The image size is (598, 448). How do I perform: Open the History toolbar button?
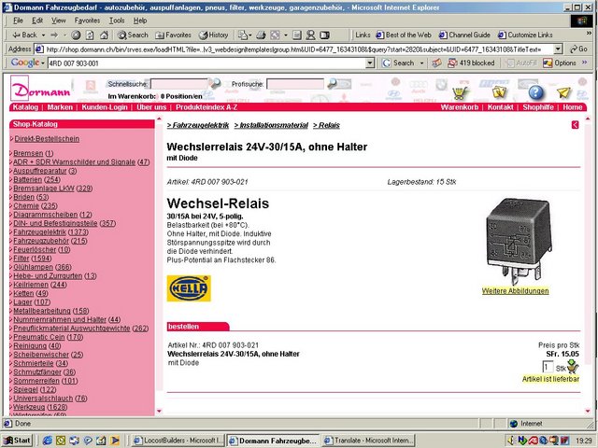click(213, 35)
